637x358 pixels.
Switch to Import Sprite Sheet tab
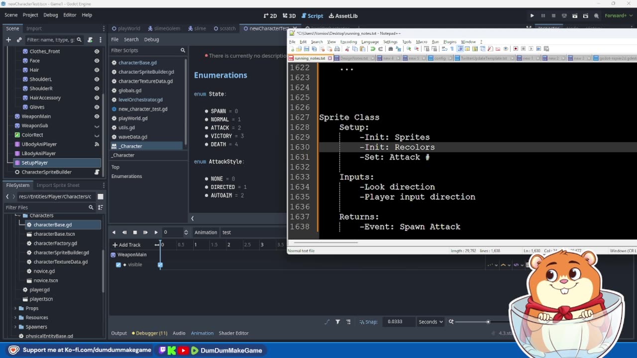point(58,185)
